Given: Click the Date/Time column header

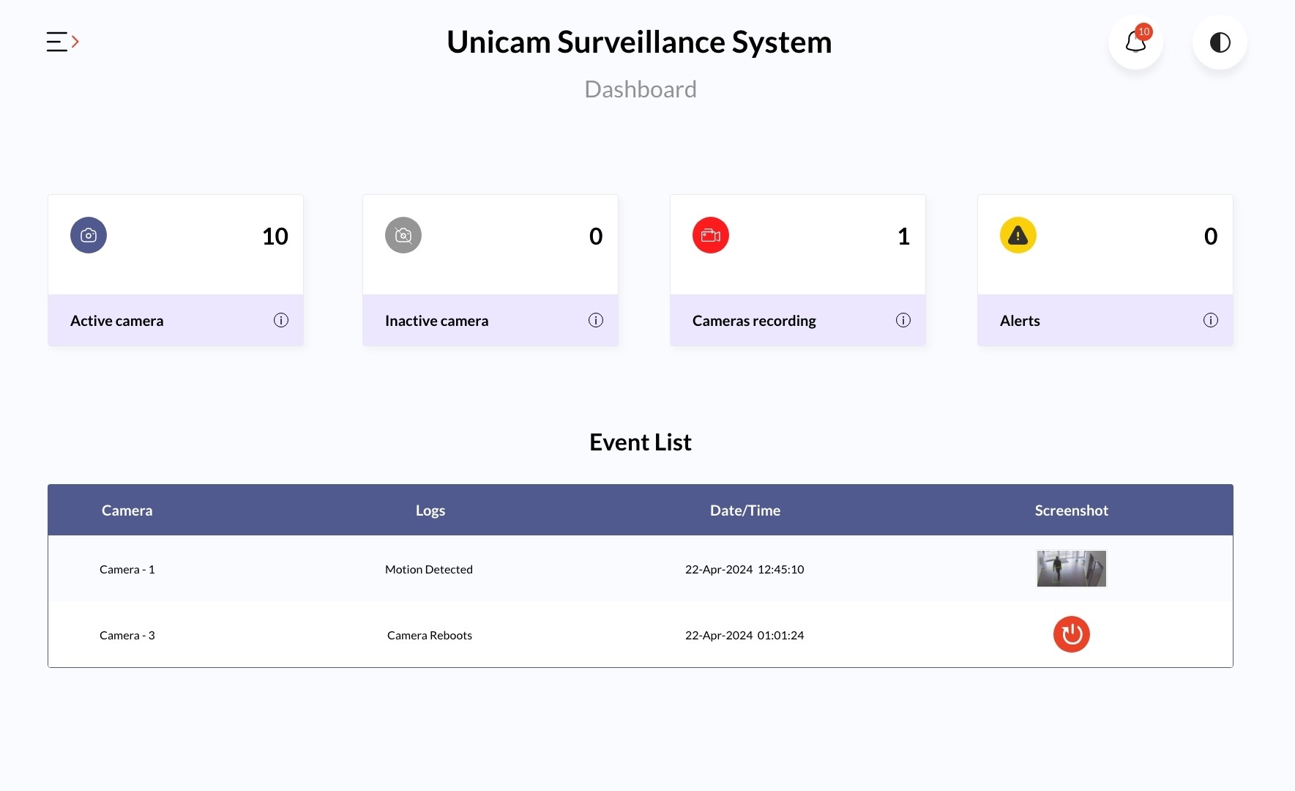Looking at the screenshot, I should [x=744, y=510].
